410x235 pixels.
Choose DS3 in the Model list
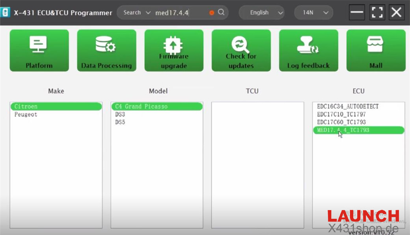tap(120, 115)
